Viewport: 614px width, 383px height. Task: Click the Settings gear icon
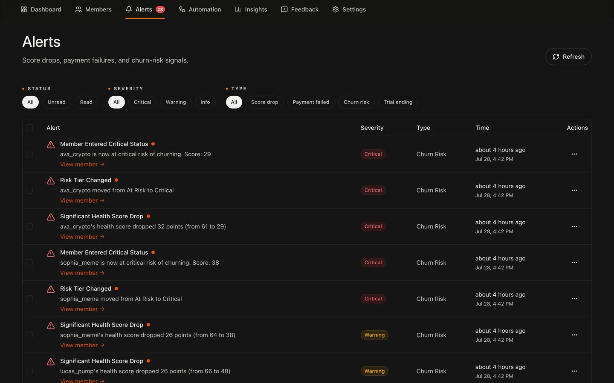pyautogui.click(x=336, y=9)
